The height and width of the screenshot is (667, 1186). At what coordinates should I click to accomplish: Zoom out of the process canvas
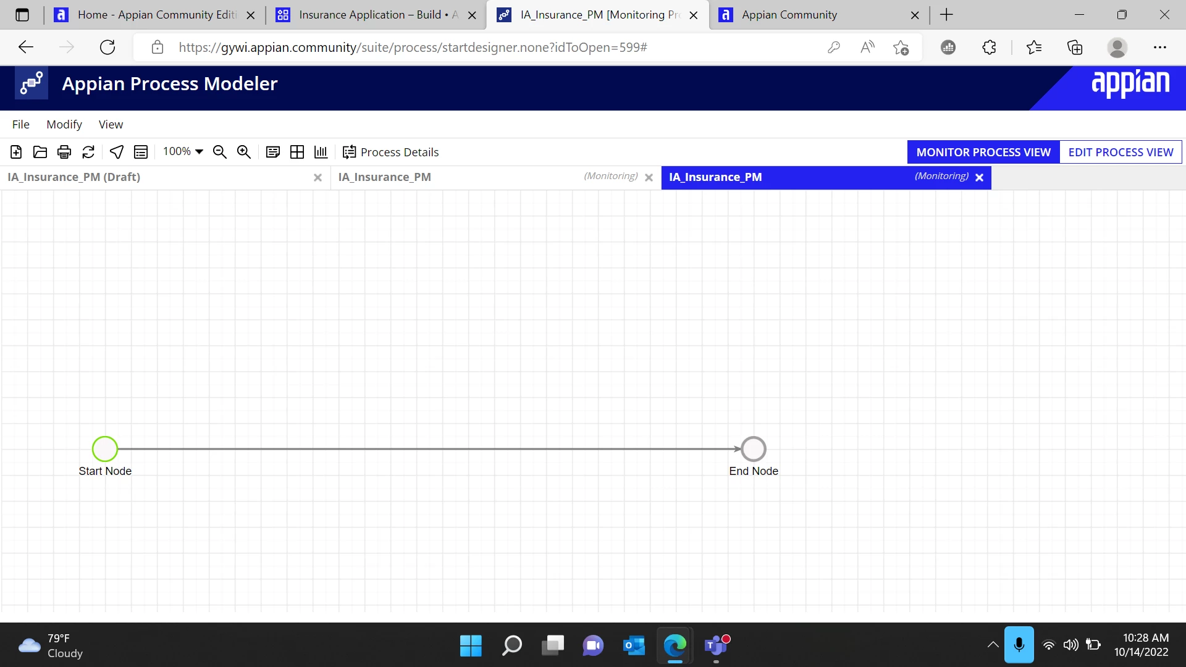click(x=220, y=152)
